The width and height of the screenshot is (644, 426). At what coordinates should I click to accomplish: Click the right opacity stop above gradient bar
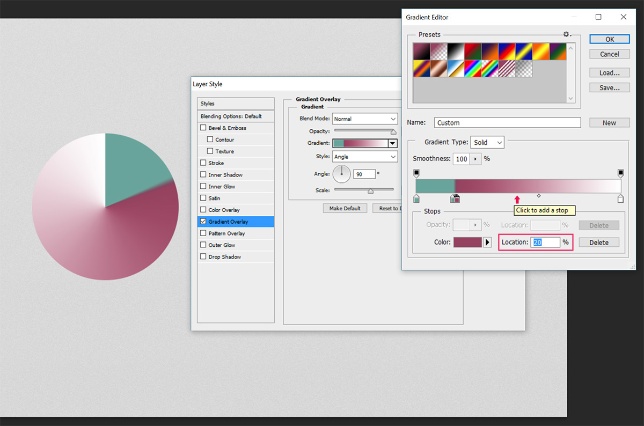tap(621, 173)
